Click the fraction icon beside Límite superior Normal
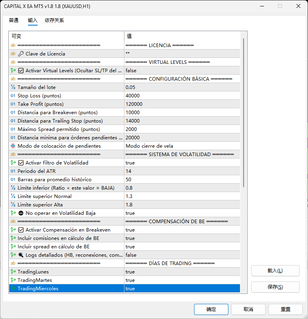The width and height of the screenshot is (308, 319). click(13, 196)
